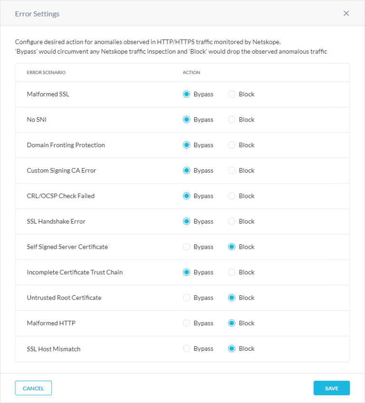Keep No SNI set to Bypass
This screenshot has height=403, width=365.
click(x=187, y=120)
